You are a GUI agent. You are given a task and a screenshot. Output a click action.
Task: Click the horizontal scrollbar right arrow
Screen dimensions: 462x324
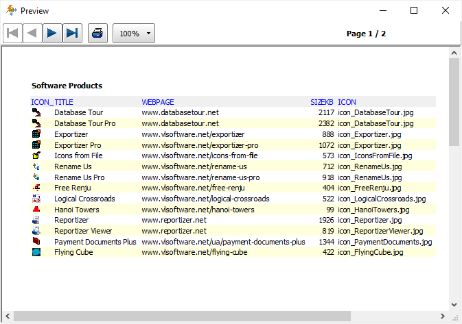click(443, 316)
